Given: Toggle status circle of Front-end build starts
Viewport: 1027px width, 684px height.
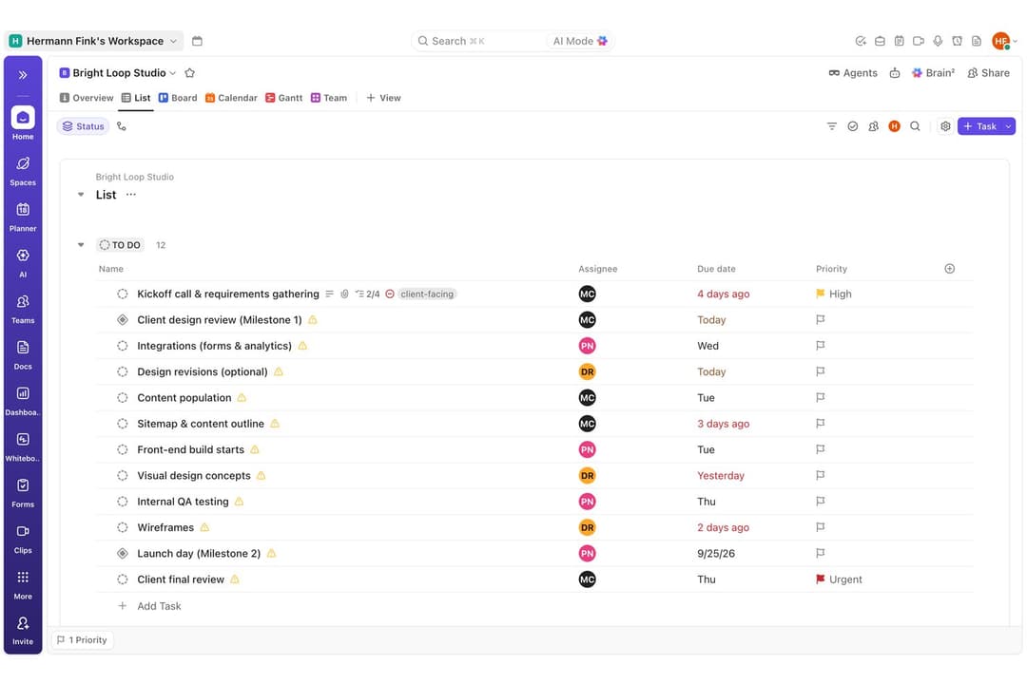Looking at the screenshot, I should 123,449.
